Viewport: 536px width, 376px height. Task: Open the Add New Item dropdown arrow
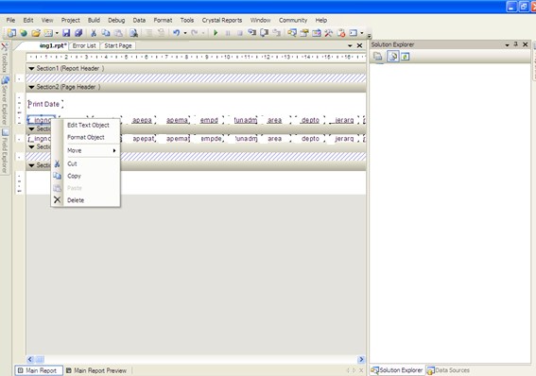pos(57,33)
